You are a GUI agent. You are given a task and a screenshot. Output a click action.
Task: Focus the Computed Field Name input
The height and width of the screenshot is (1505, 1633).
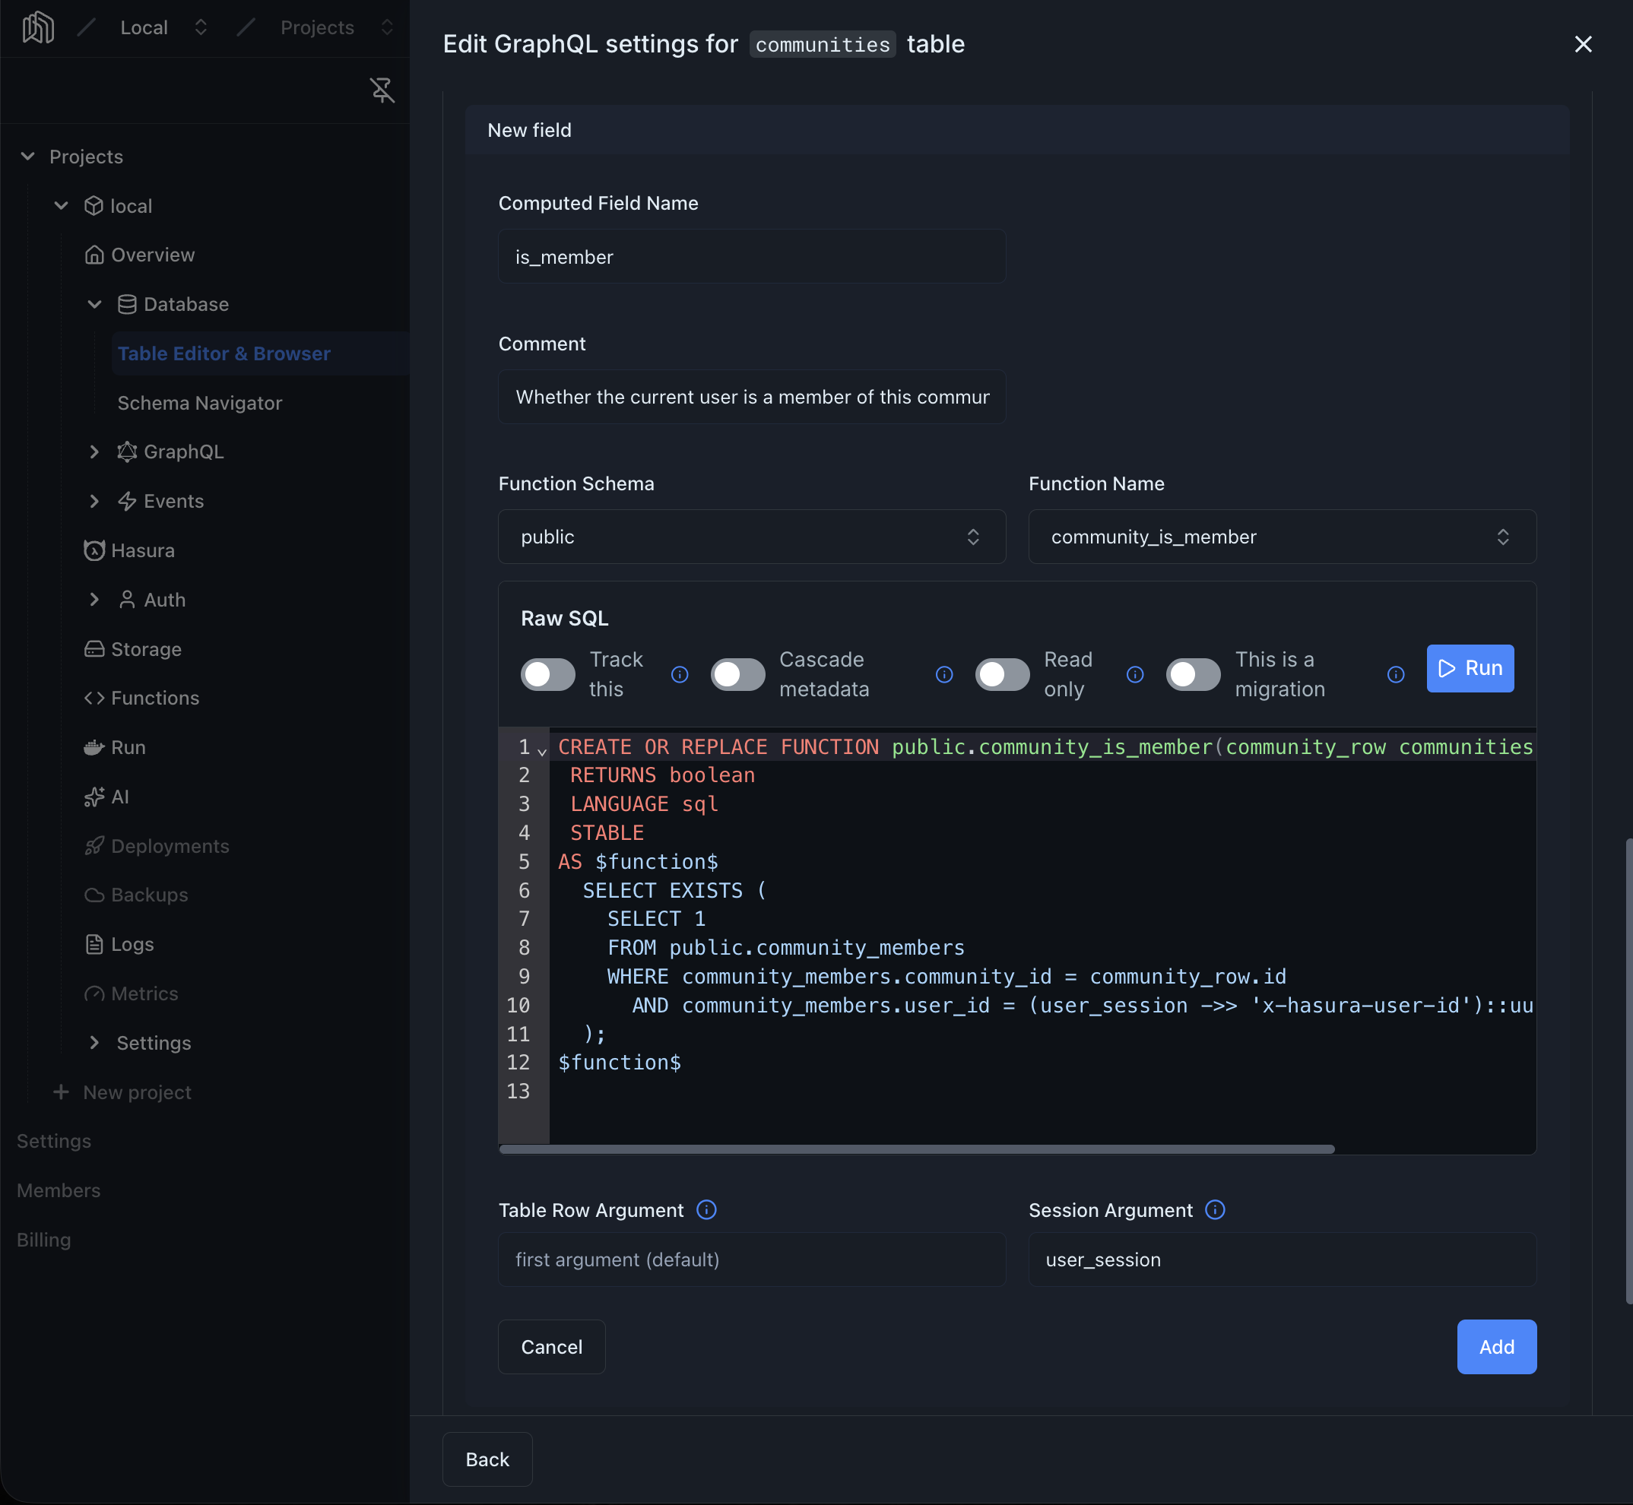(x=752, y=257)
